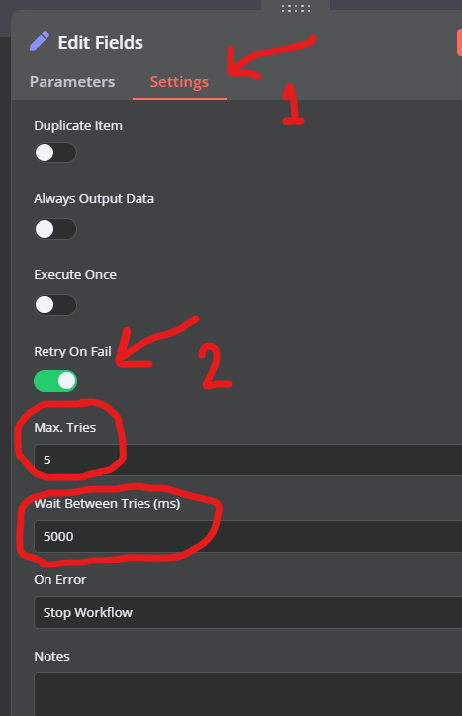Grab the dotted drag handle atop the panel
The height and width of the screenshot is (716, 462).
point(296,8)
